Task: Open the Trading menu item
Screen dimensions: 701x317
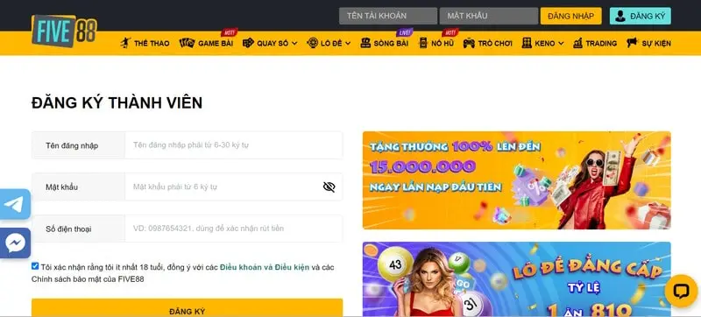Action: point(595,43)
